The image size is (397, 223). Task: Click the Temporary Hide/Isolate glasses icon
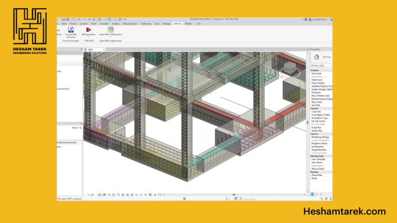136,195
